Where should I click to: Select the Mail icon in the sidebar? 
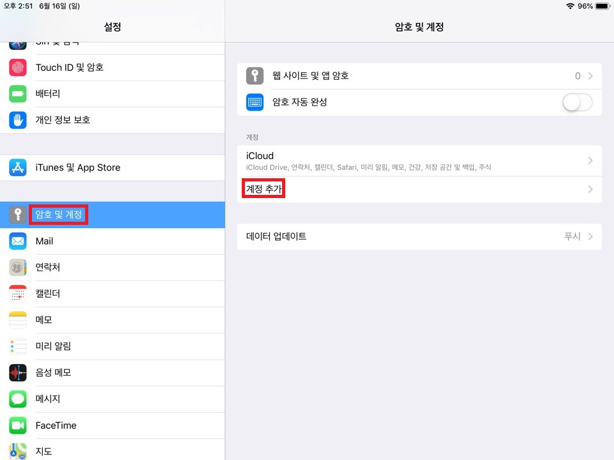(x=18, y=241)
